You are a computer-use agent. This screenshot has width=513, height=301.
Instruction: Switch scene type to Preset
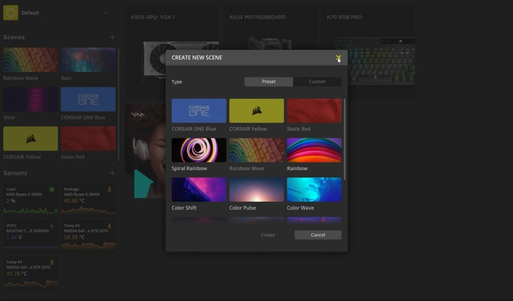coord(268,82)
